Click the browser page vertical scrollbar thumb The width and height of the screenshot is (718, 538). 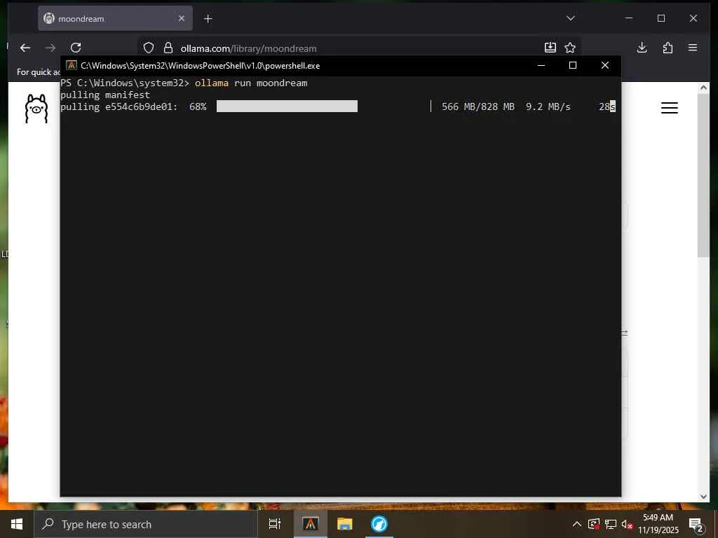[x=704, y=176]
